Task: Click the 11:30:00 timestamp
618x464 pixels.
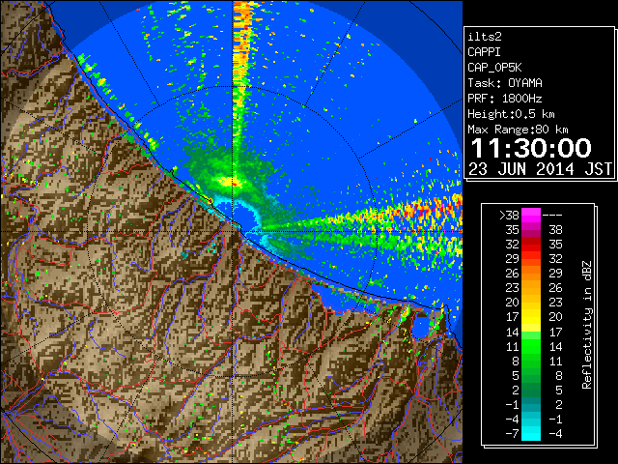Action: click(531, 148)
